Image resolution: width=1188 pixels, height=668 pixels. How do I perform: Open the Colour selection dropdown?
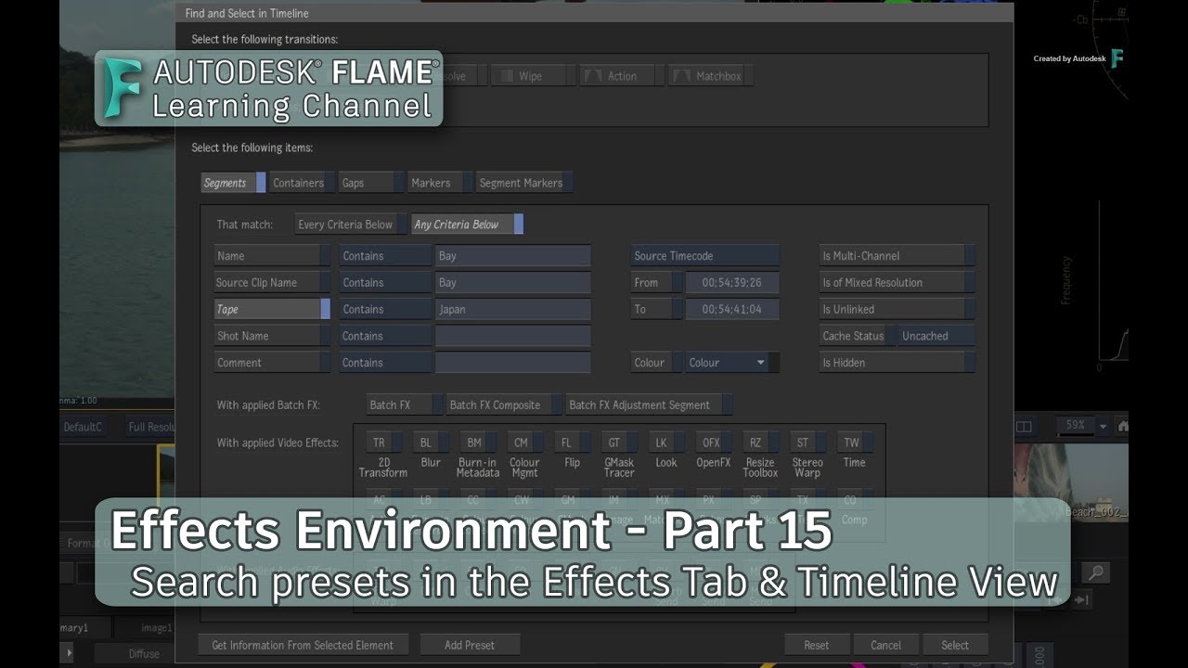pyautogui.click(x=732, y=363)
